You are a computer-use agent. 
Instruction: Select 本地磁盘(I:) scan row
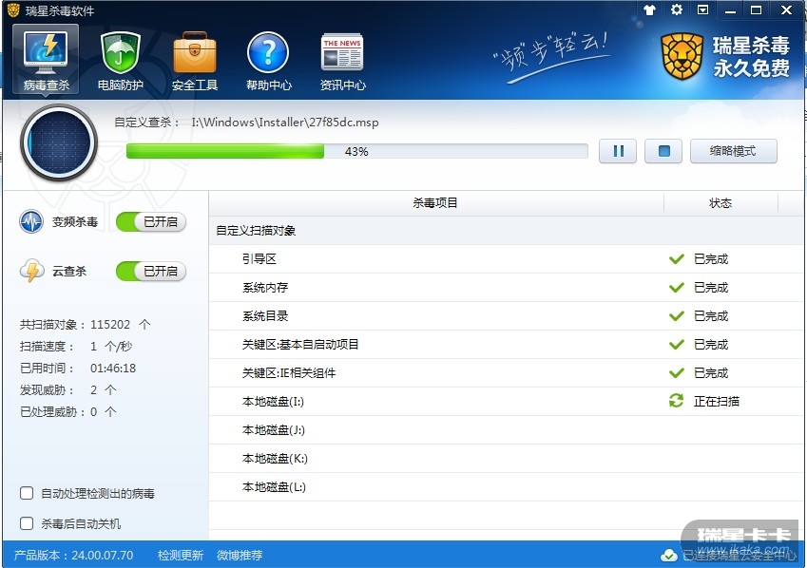pos(506,401)
